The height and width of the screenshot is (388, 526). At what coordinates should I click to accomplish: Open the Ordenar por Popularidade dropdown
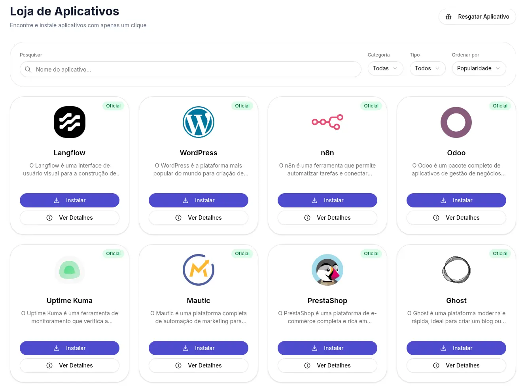479,68
